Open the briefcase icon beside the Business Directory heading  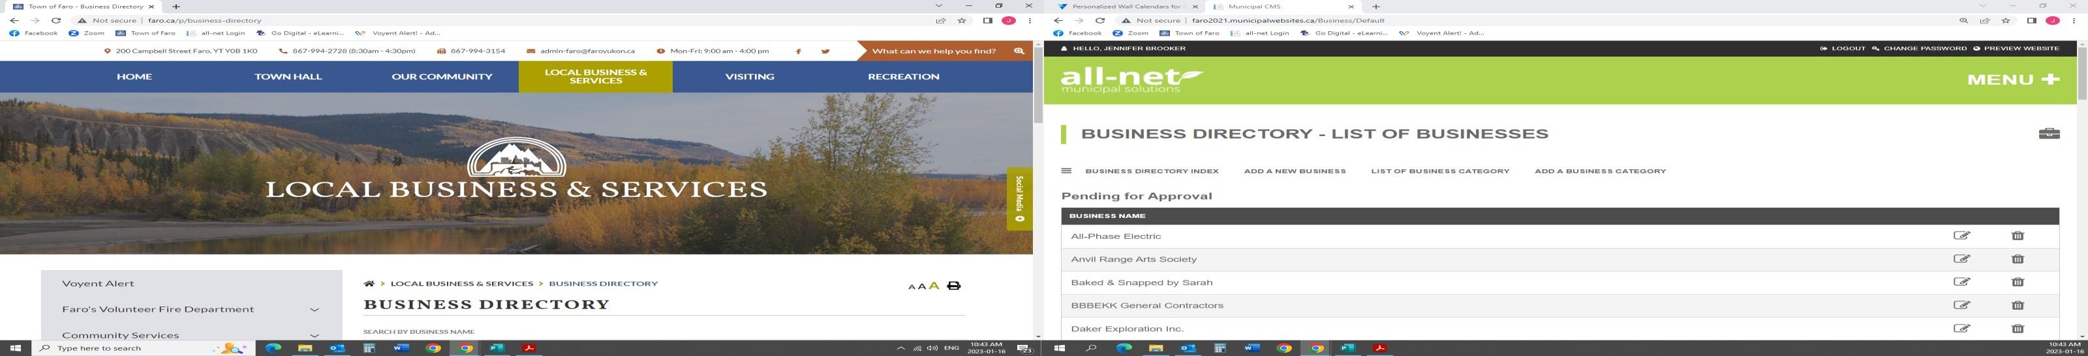point(2048,133)
